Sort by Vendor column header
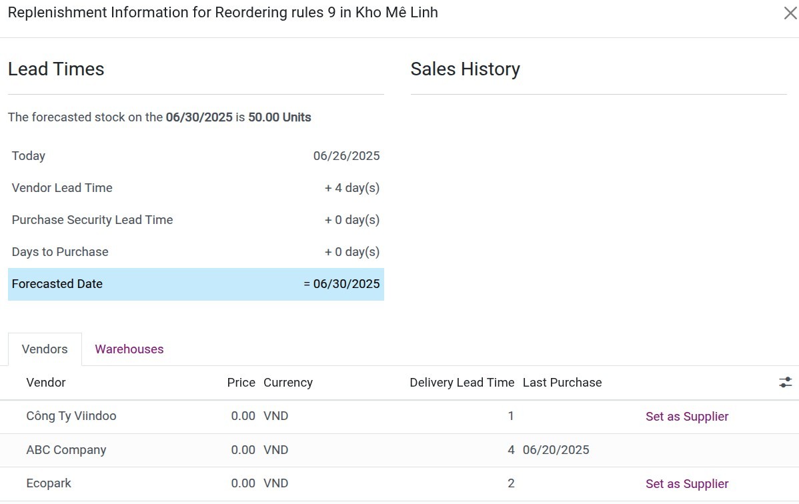Viewport: 799px width, 504px height. (x=46, y=383)
